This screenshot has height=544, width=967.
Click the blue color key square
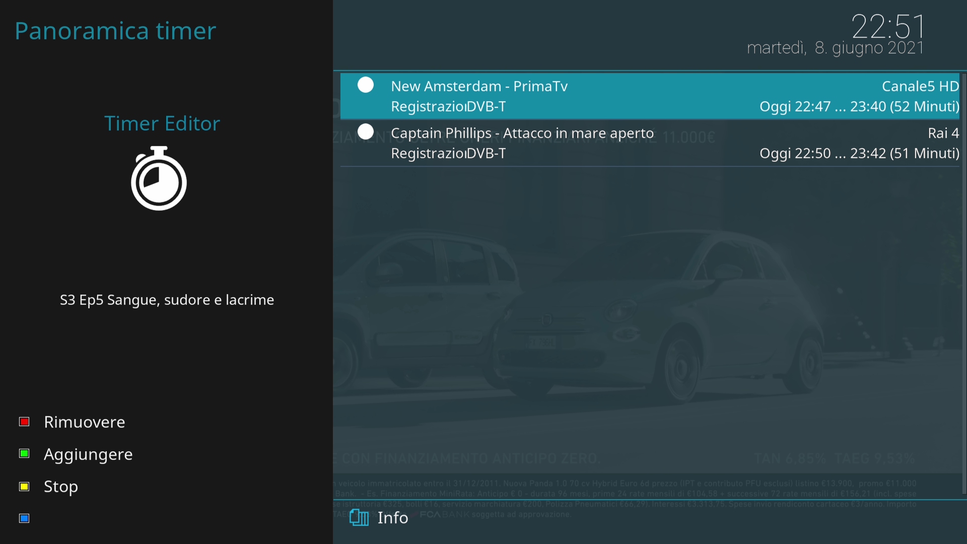tap(24, 518)
